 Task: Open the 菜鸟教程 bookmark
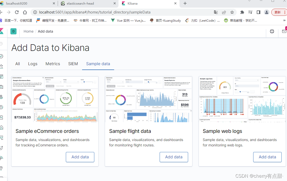pos(240,21)
